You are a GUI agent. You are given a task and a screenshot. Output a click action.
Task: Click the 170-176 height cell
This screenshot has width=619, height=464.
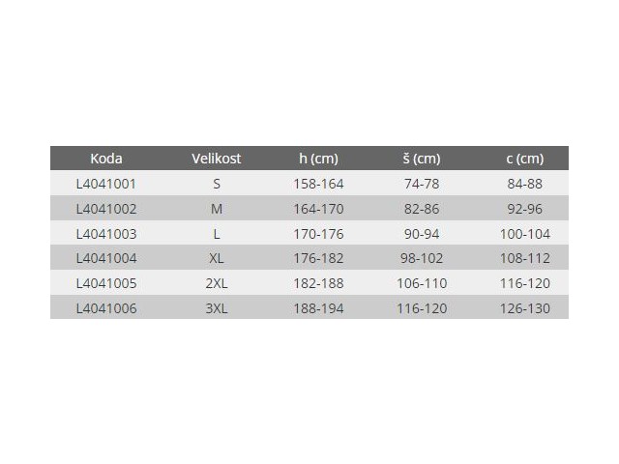[x=319, y=233]
